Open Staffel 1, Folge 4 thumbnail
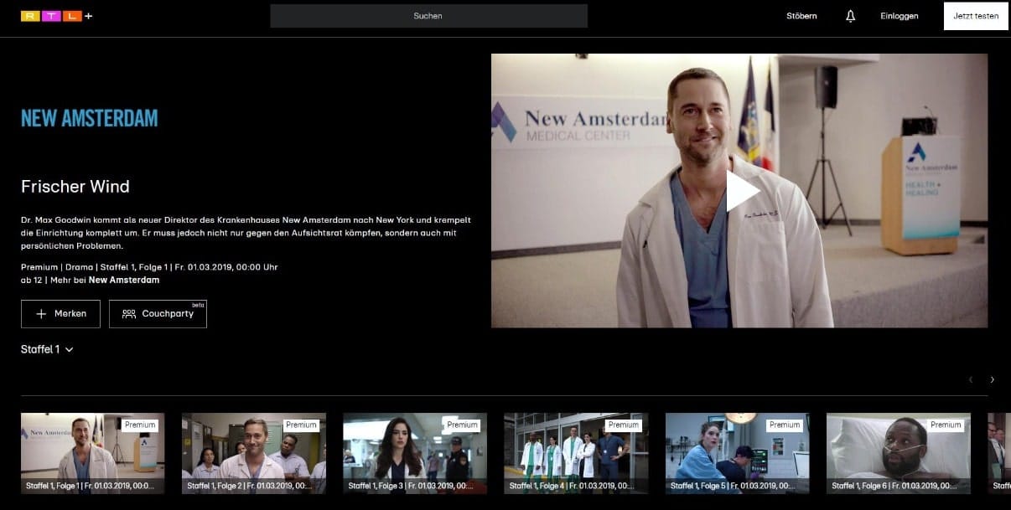The image size is (1011, 510). (575, 453)
